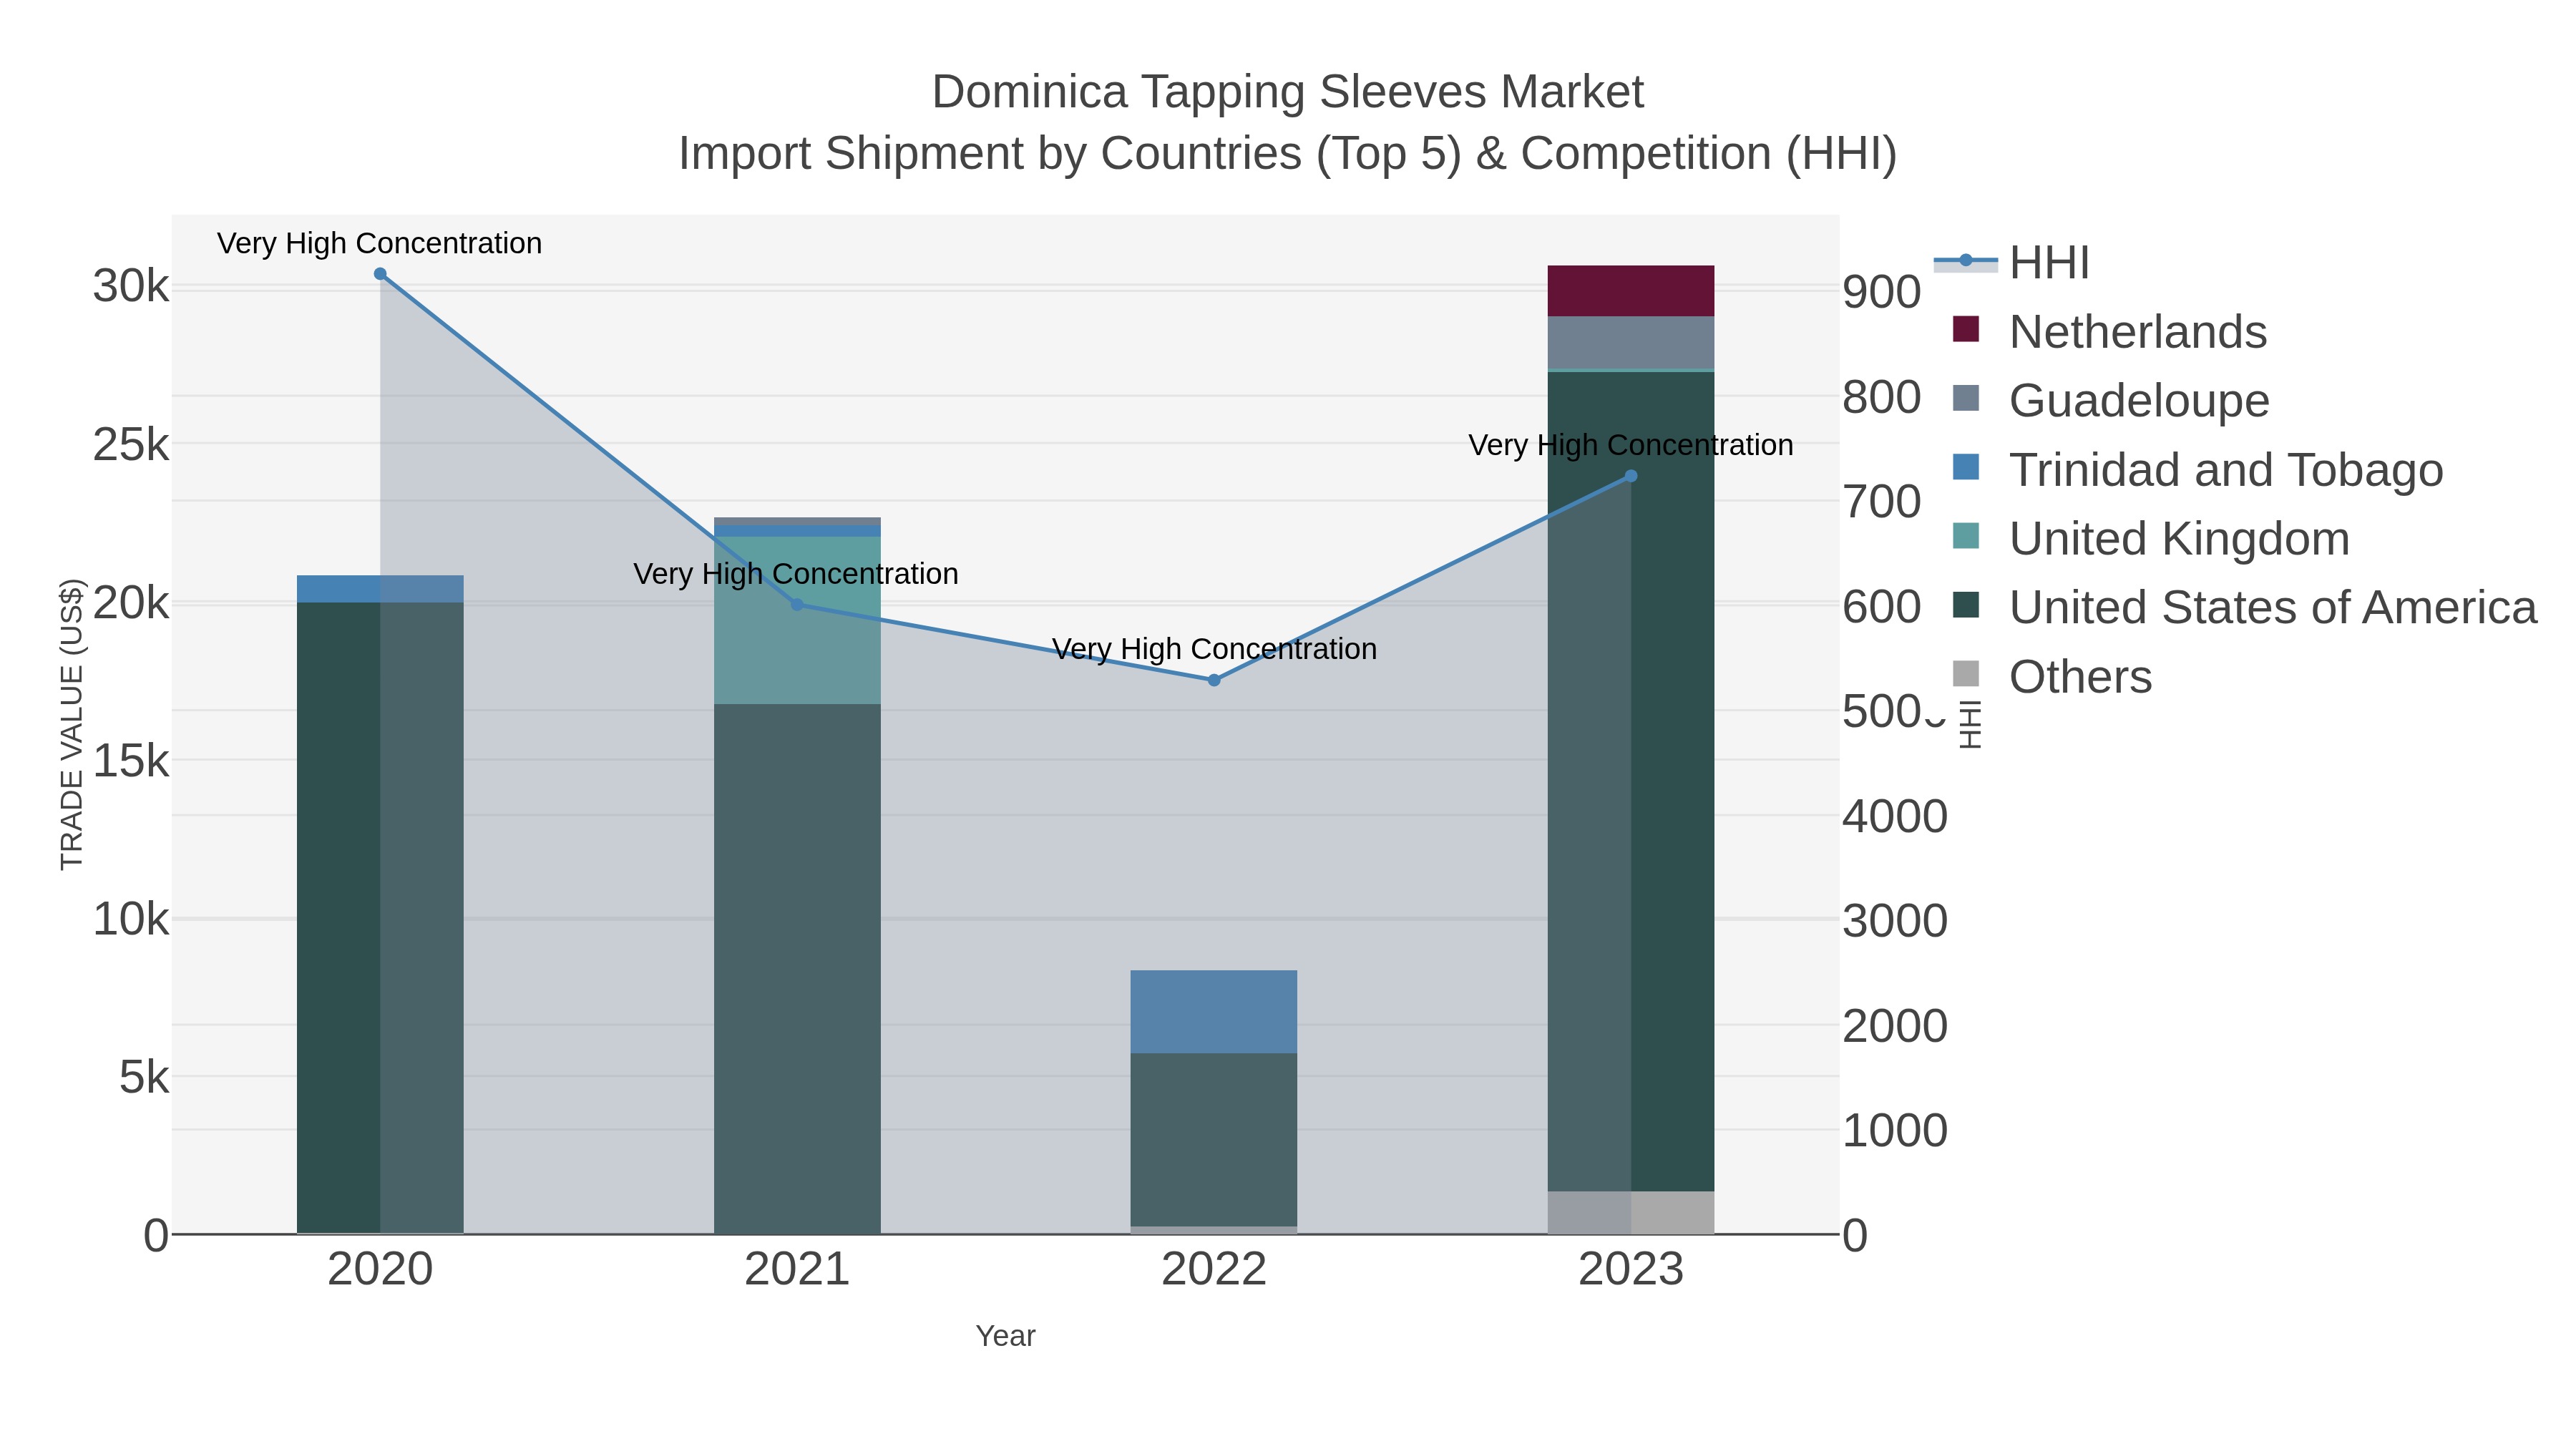Select the Others segment in 2023 bar

coord(1631,1212)
